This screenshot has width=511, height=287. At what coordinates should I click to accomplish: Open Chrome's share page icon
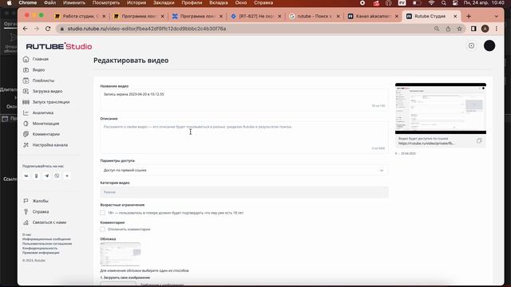coord(448,29)
